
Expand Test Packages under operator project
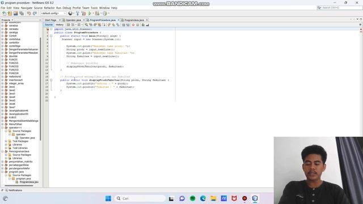[6, 141]
